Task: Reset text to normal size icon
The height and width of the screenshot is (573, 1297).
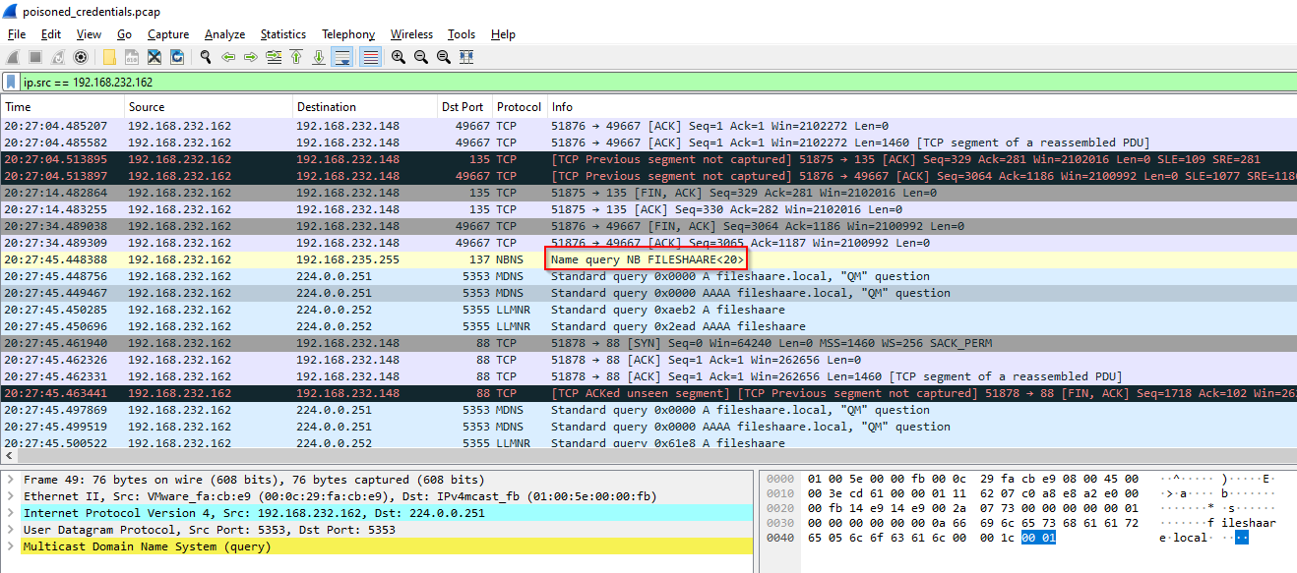Action: click(444, 57)
